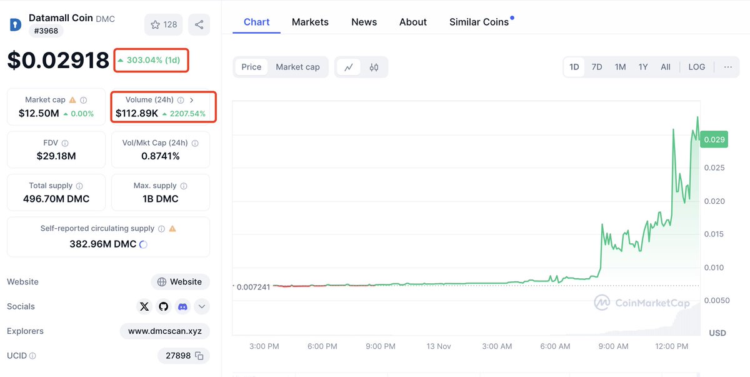Click the $12.50M market cap value

pyautogui.click(x=39, y=114)
